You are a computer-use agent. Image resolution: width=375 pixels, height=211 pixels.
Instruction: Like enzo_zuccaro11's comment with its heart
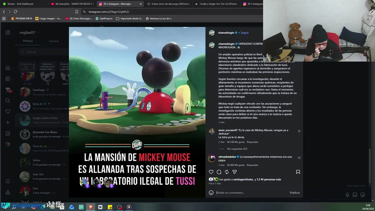pos(299,131)
